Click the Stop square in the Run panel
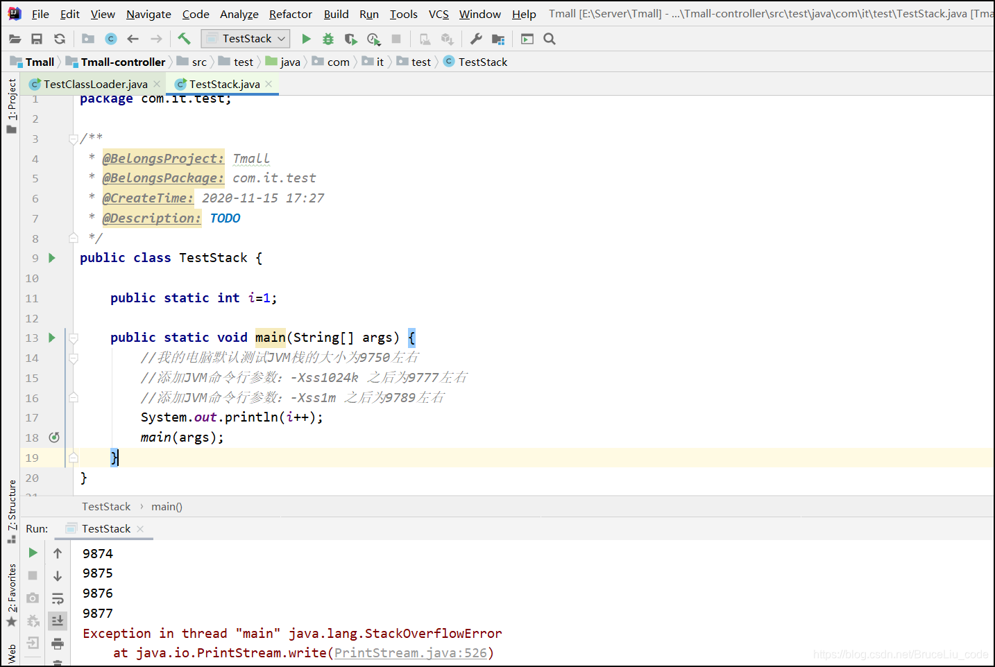The image size is (995, 667). [x=33, y=575]
